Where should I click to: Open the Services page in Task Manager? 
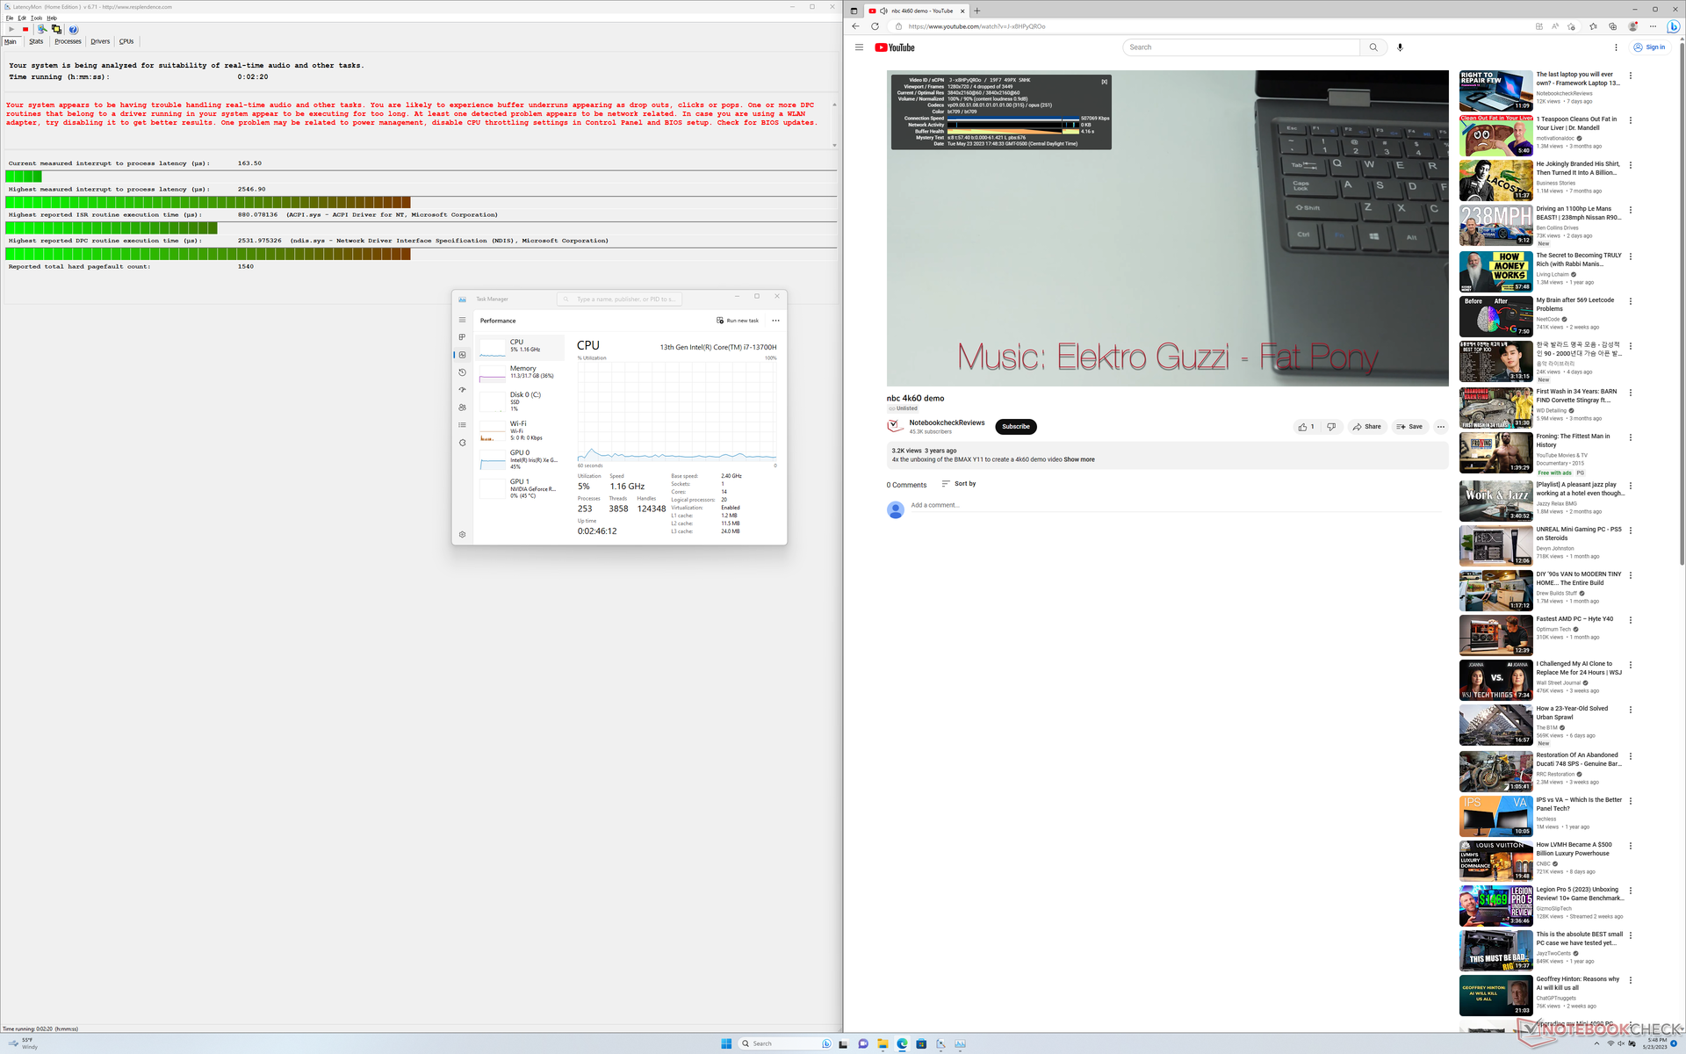coord(463,443)
